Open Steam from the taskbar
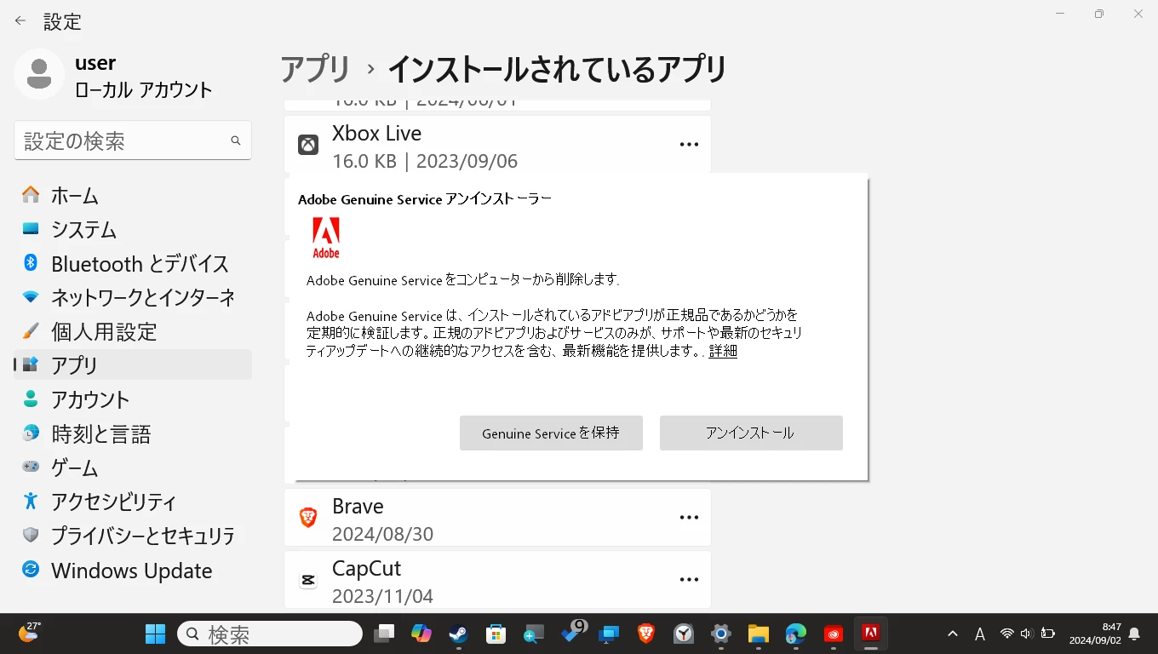 [458, 634]
